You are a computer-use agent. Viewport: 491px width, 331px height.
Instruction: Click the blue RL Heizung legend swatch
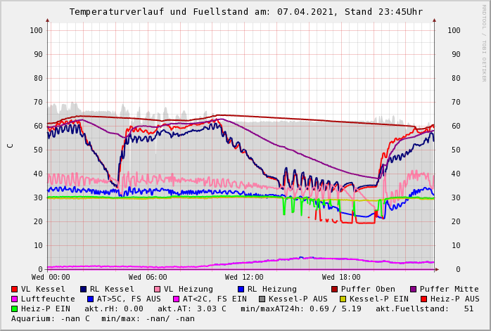click(x=241, y=289)
